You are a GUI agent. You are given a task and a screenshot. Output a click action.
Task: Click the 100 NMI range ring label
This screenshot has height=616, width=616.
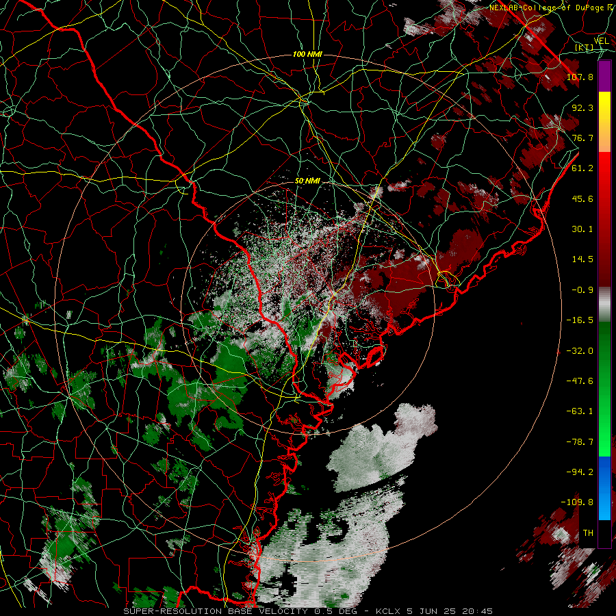coord(307,54)
